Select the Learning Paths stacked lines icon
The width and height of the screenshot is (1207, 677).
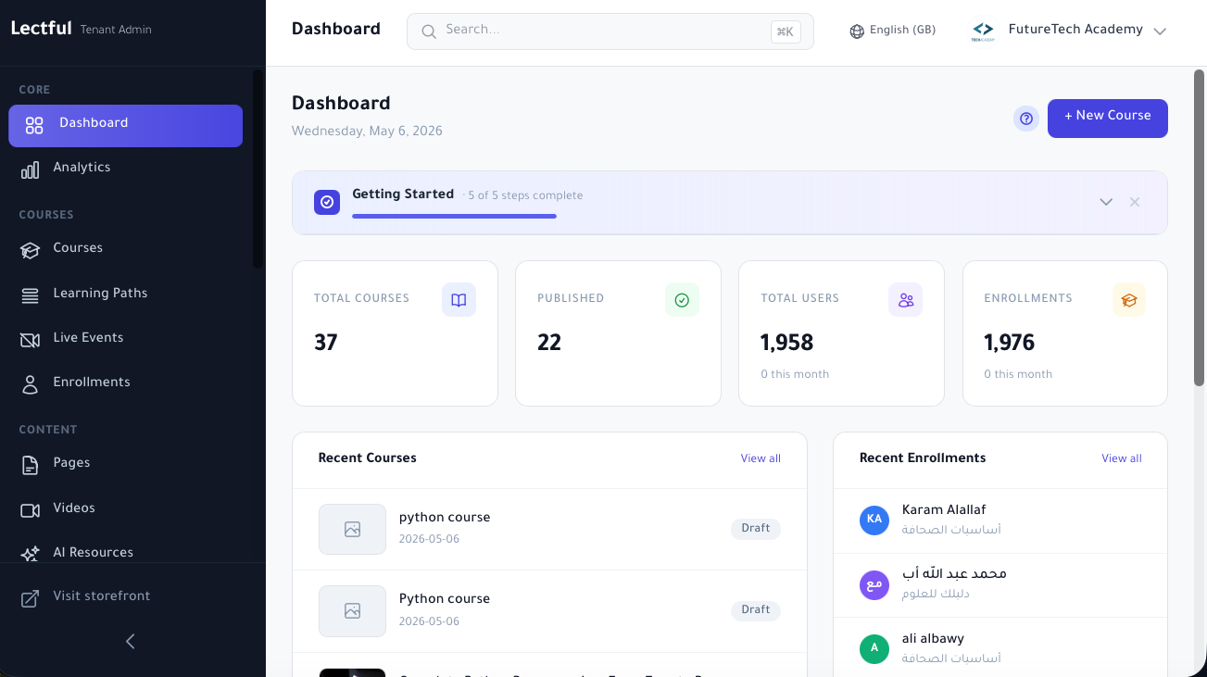(31, 295)
